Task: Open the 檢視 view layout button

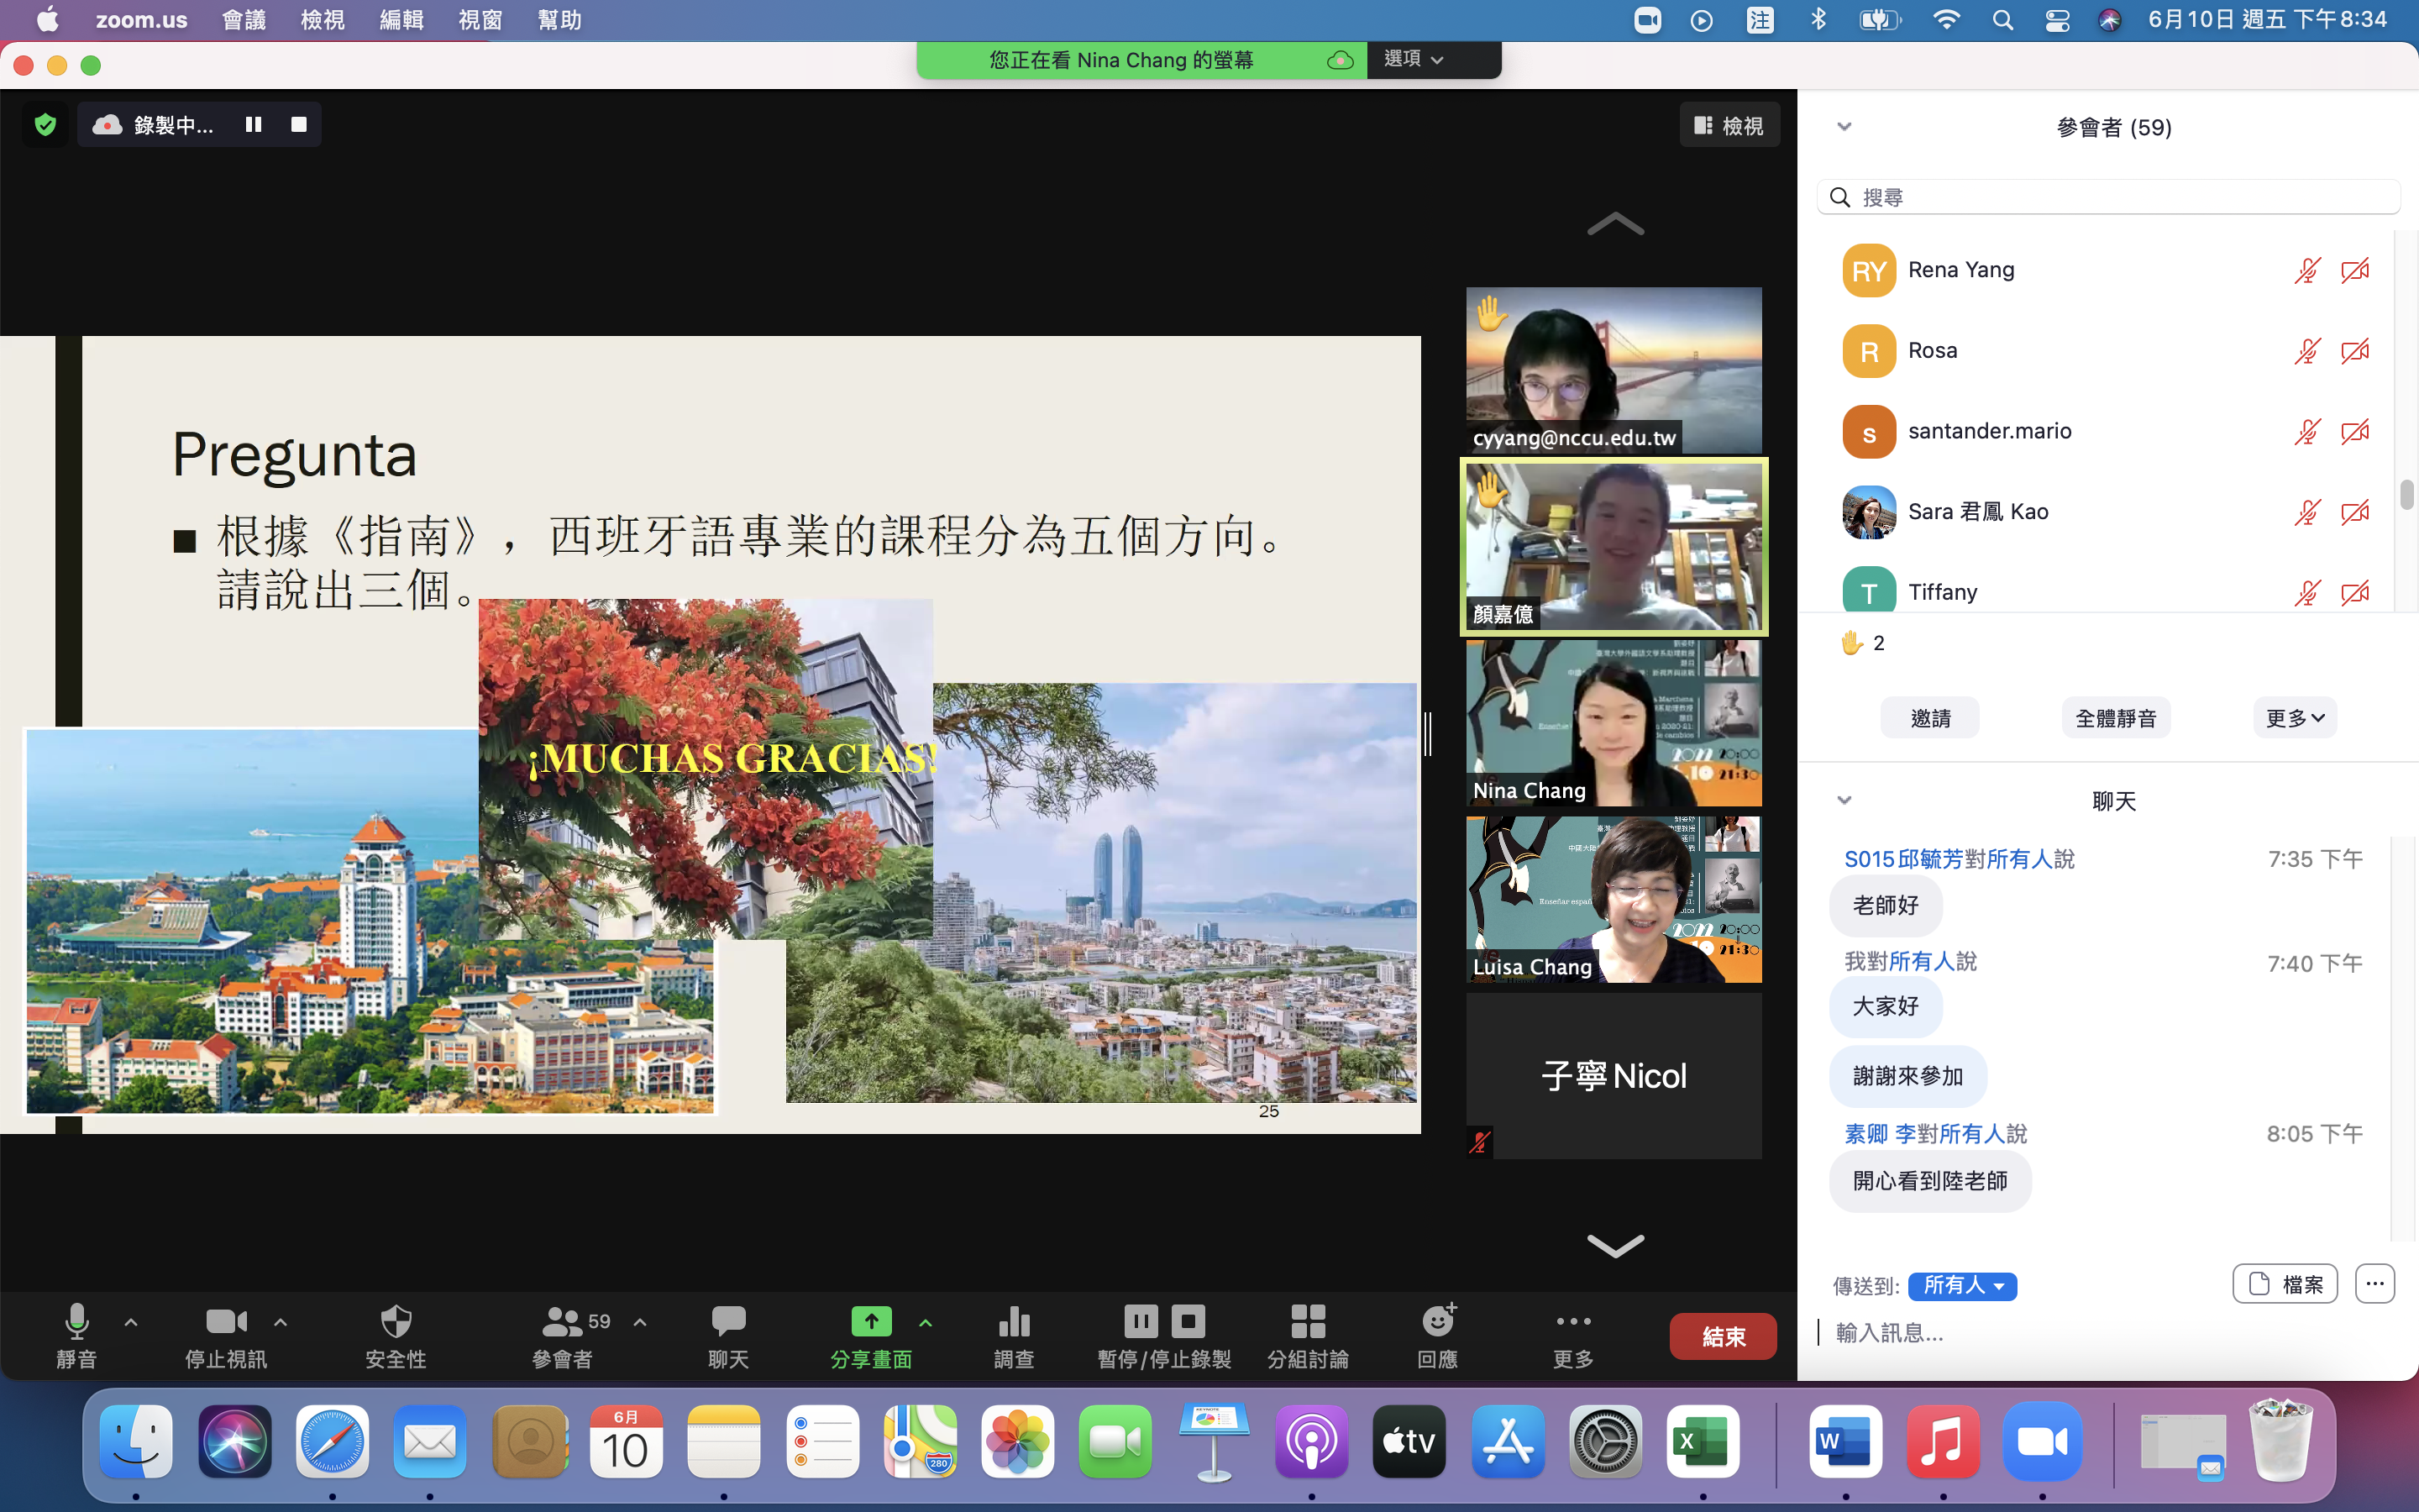Action: click(x=1729, y=125)
